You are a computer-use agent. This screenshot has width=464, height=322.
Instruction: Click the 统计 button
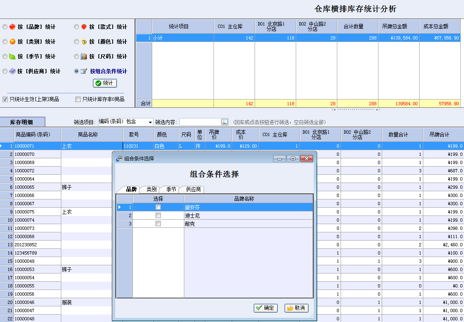tap(105, 83)
